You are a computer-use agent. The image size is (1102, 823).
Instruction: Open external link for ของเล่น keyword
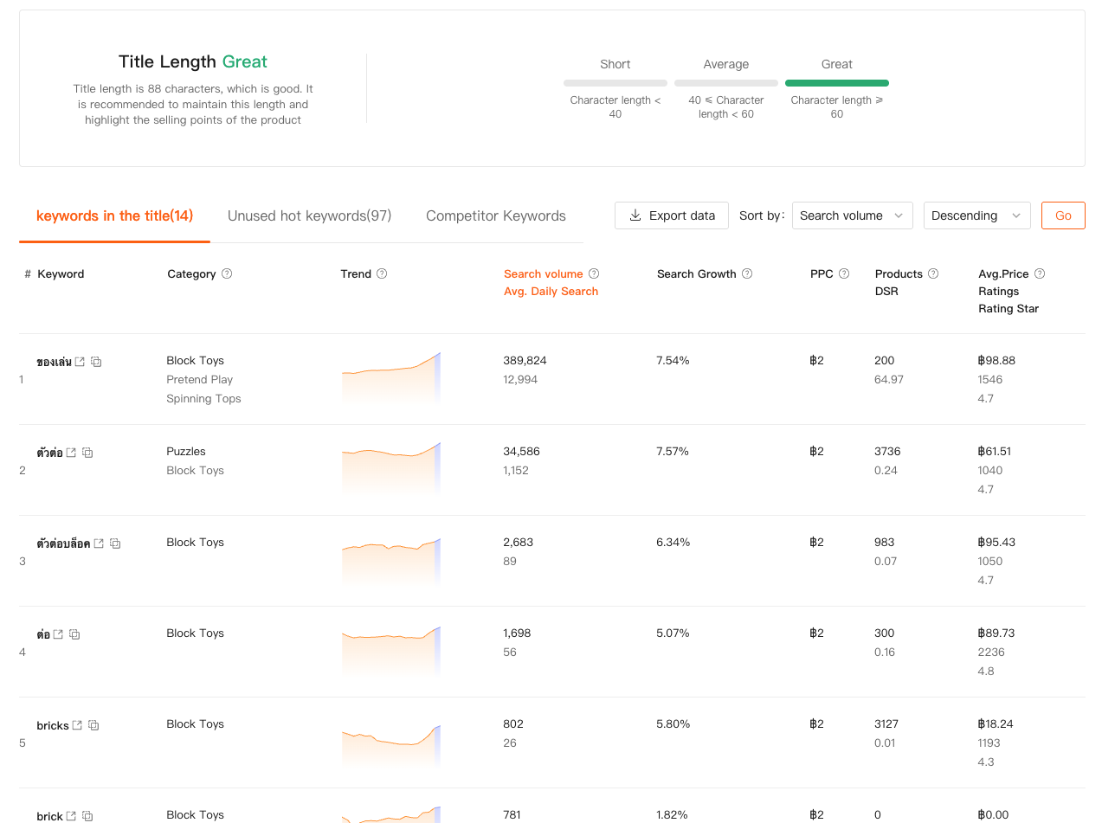80,362
